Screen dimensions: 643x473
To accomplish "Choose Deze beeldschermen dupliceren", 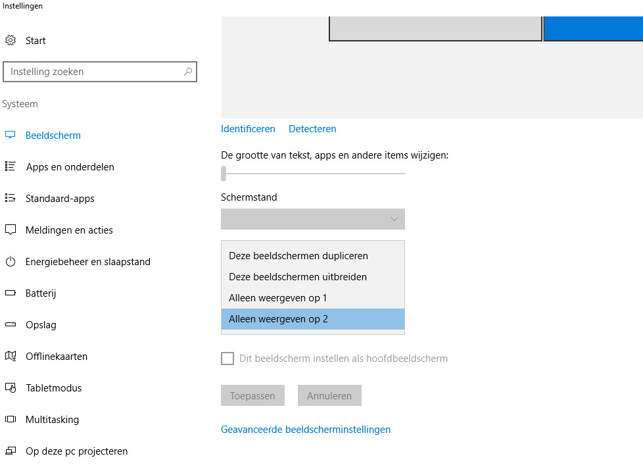I will point(312,256).
